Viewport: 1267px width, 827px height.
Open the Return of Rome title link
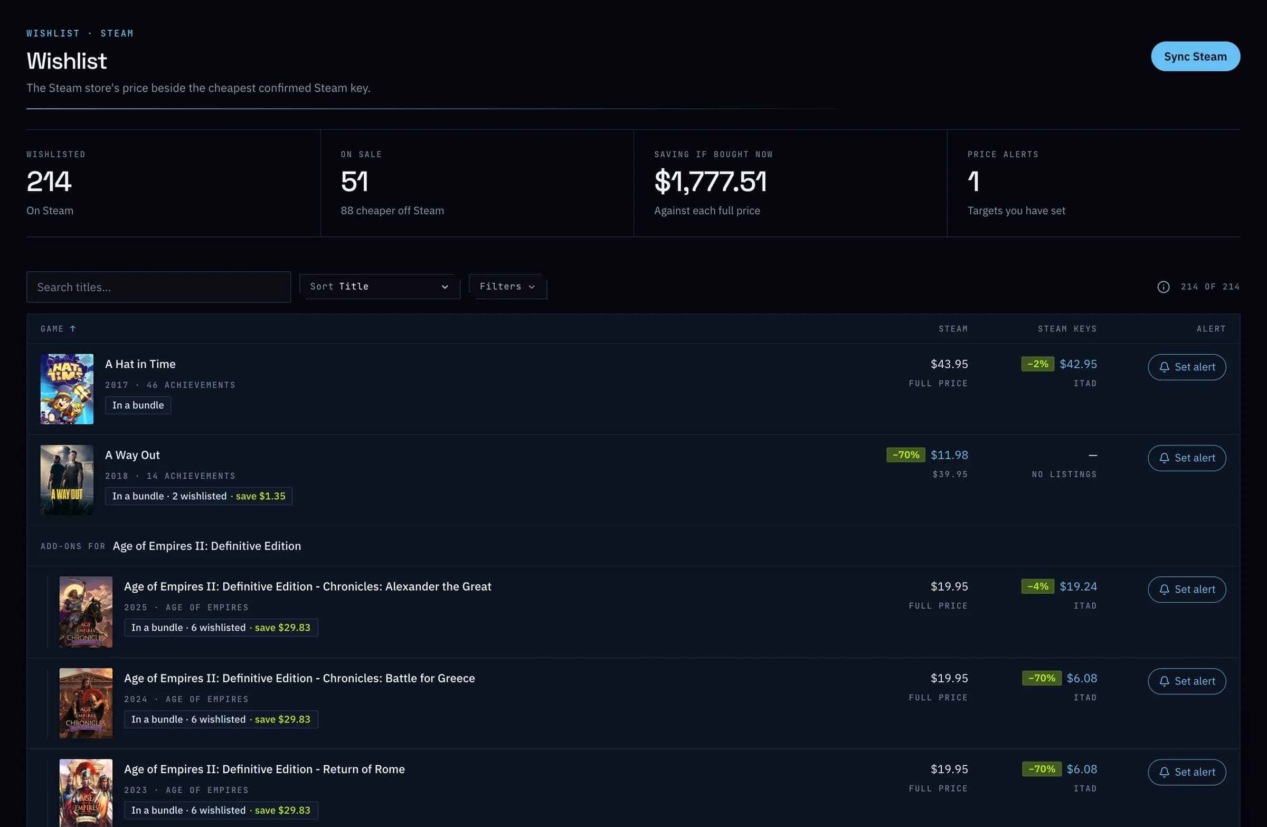pyautogui.click(x=264, y=769)
